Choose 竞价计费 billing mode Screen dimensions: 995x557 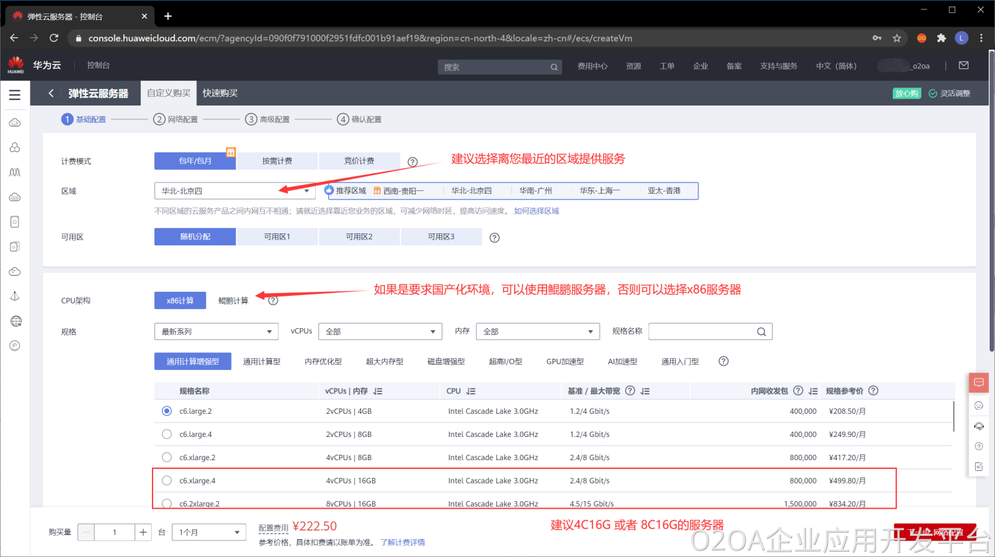pos(359,161)
